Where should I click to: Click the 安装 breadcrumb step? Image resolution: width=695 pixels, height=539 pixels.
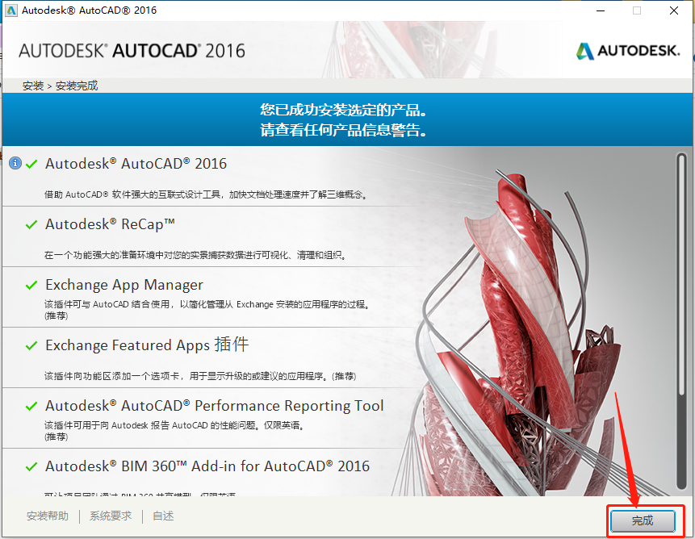[x=33, y=86]
